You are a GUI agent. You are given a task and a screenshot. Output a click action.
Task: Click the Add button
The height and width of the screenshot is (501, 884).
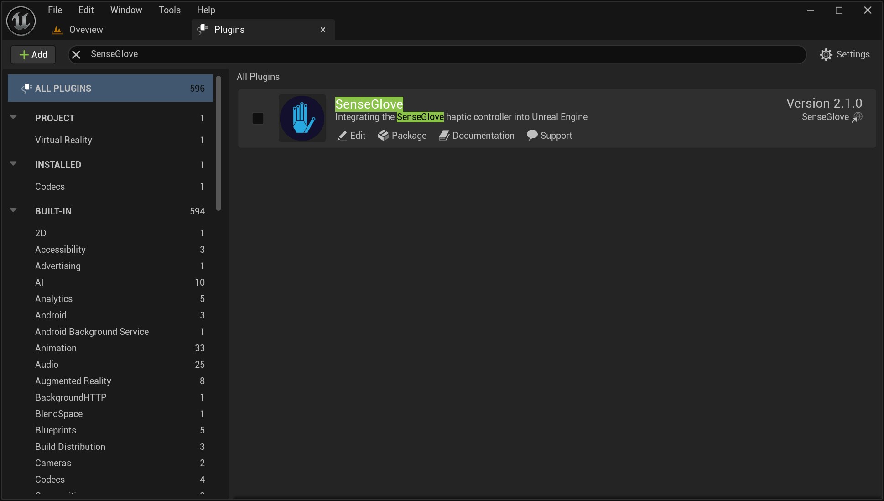click(32, 54)
